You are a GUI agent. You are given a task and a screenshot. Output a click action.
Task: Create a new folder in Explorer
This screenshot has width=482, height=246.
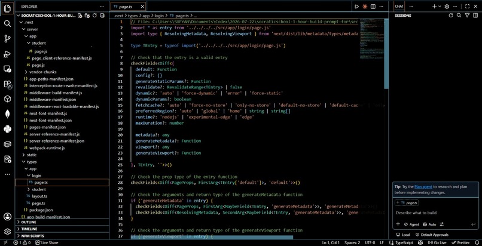[x=87, y=16]
